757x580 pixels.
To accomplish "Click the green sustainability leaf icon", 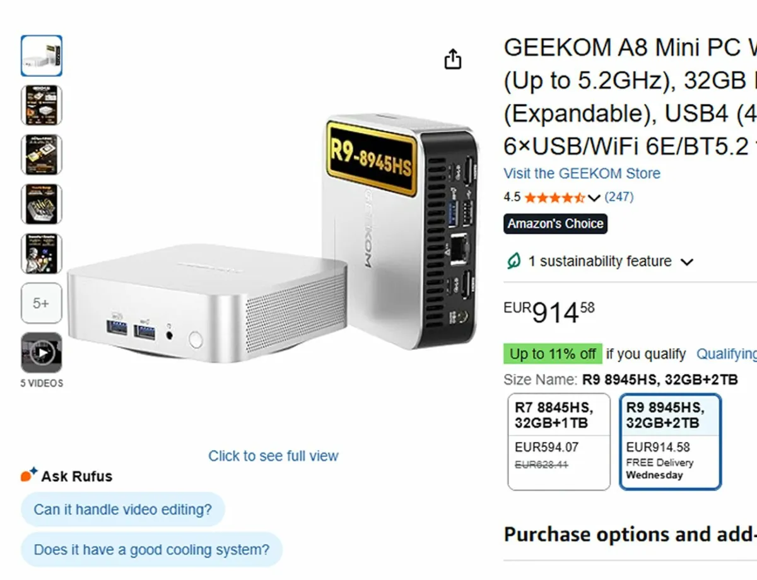I will click(x=513, y=261).
